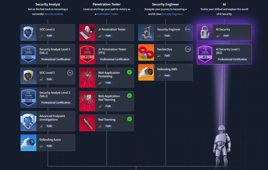Screen dimensions: 268x170
Task: Click Professional Certification tag on AI1 card
Action: click(232, 59)
